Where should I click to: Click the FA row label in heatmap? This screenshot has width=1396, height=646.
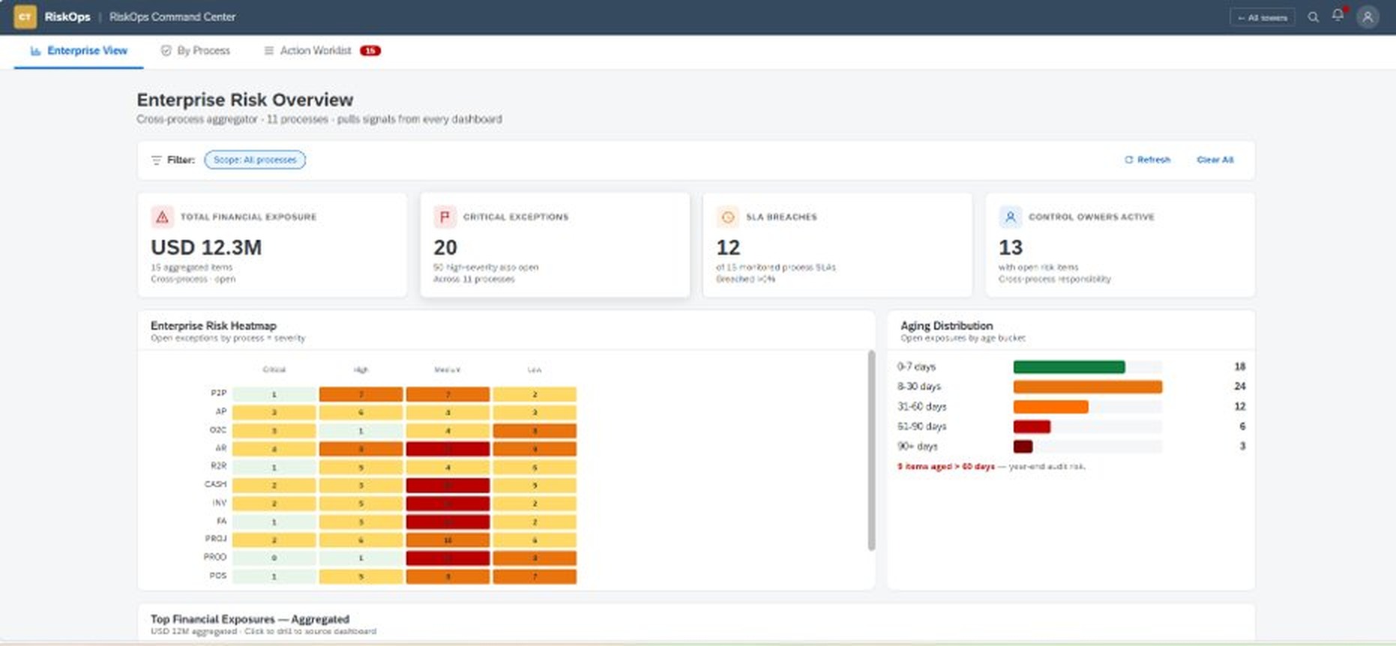[x=221, y=521]
